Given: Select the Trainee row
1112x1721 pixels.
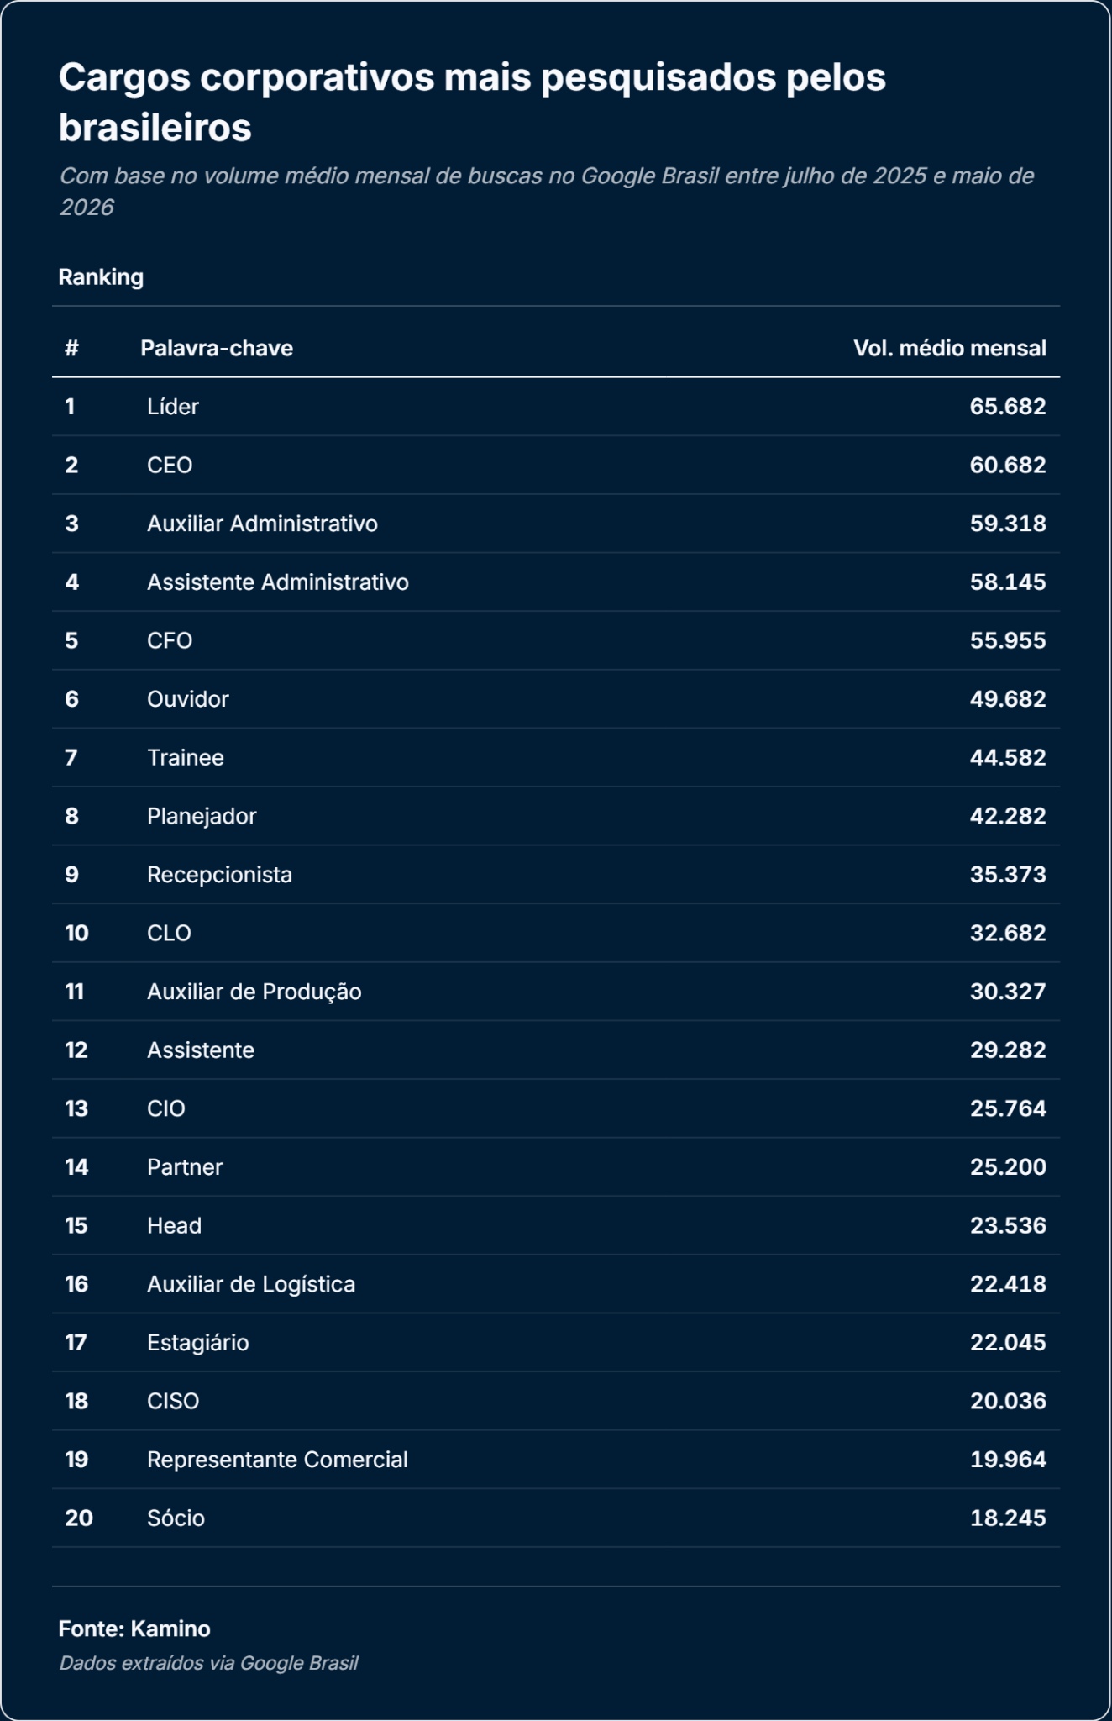Looking at the screenshot, I should (x=556, y=757).
